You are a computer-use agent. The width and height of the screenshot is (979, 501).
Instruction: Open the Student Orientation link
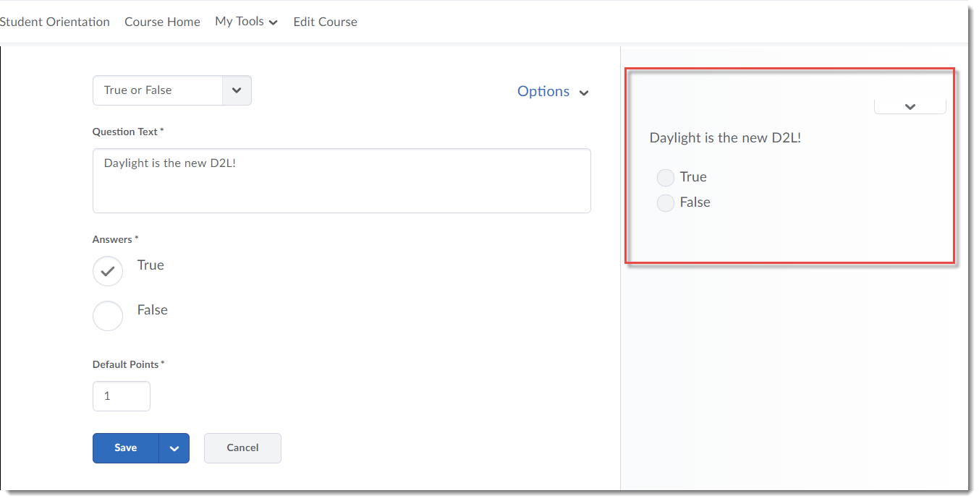click(55, 22)
